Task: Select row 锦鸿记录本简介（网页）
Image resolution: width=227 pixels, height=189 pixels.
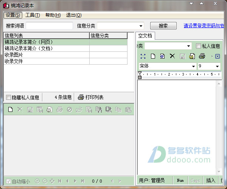Action: pyautogui.click(x=65, y=42)
